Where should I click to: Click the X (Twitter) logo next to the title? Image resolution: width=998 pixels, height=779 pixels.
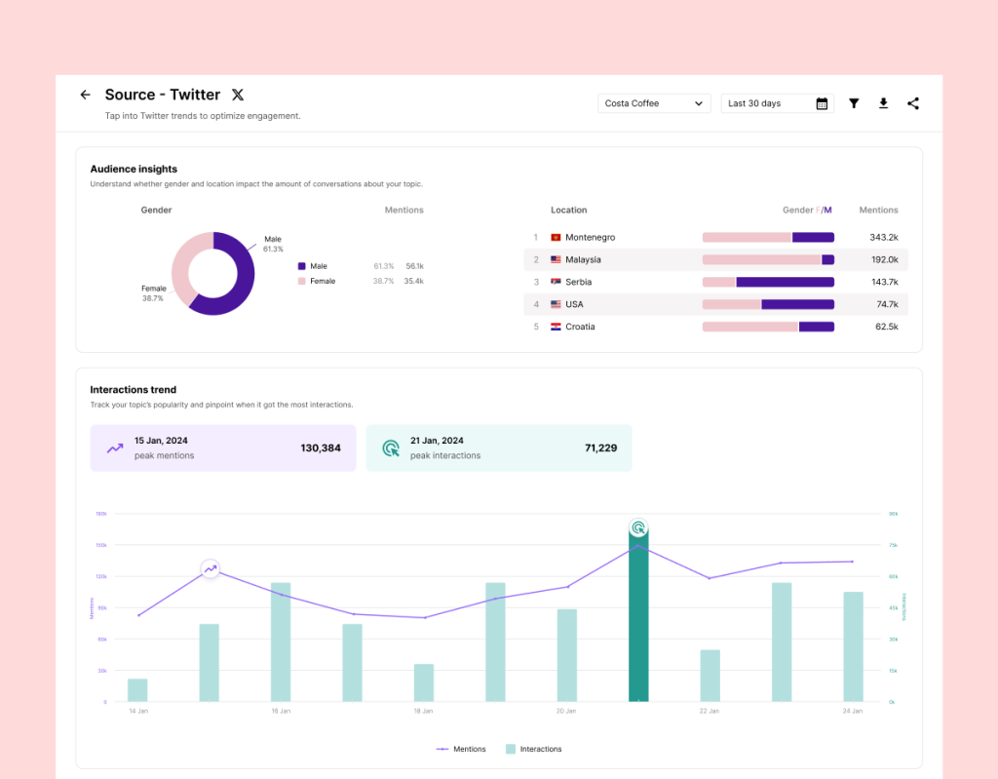coord(238,95)
